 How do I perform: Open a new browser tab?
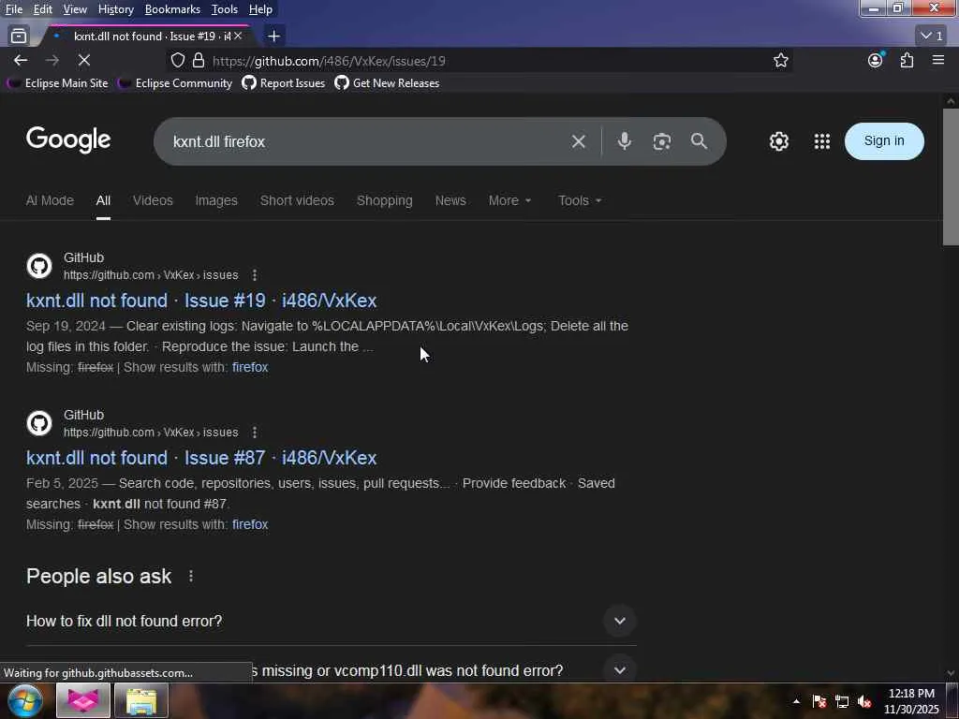tap(274, 37)
